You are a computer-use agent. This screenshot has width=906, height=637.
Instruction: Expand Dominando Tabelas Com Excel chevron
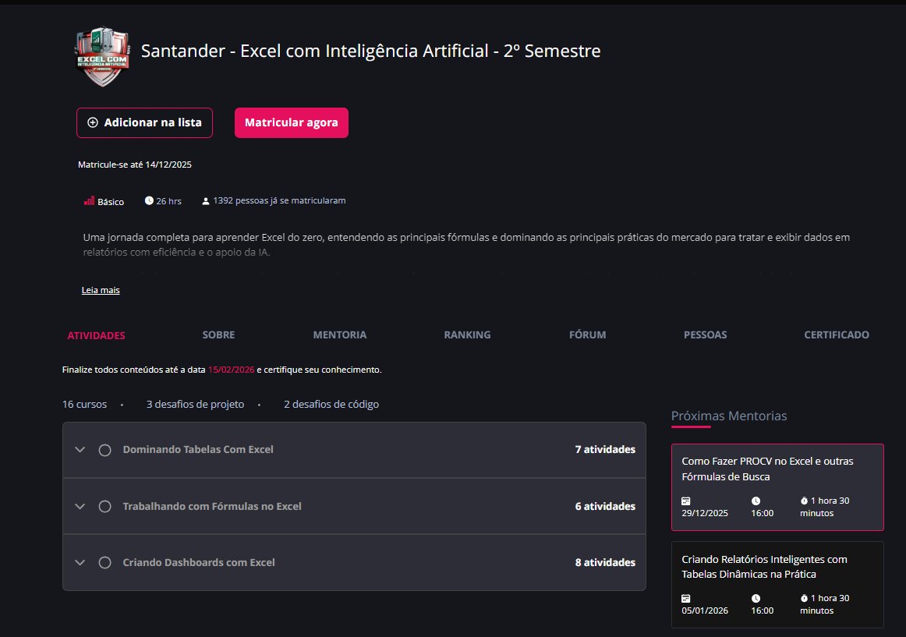point(80,450)
